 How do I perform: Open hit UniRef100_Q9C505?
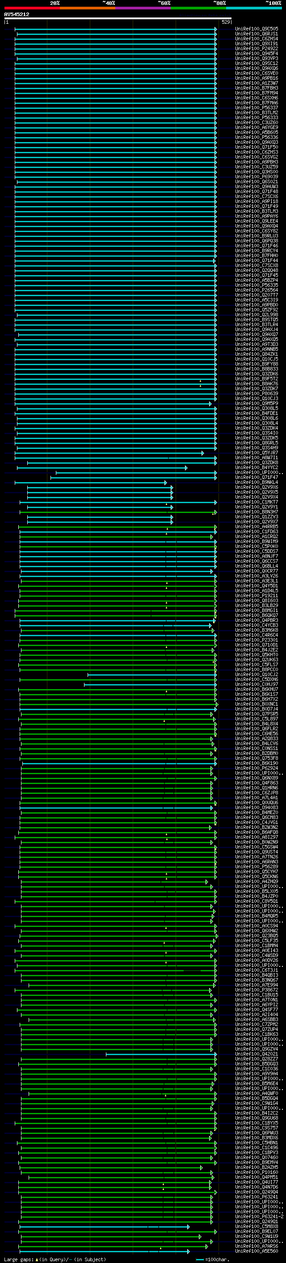point(257,29)
